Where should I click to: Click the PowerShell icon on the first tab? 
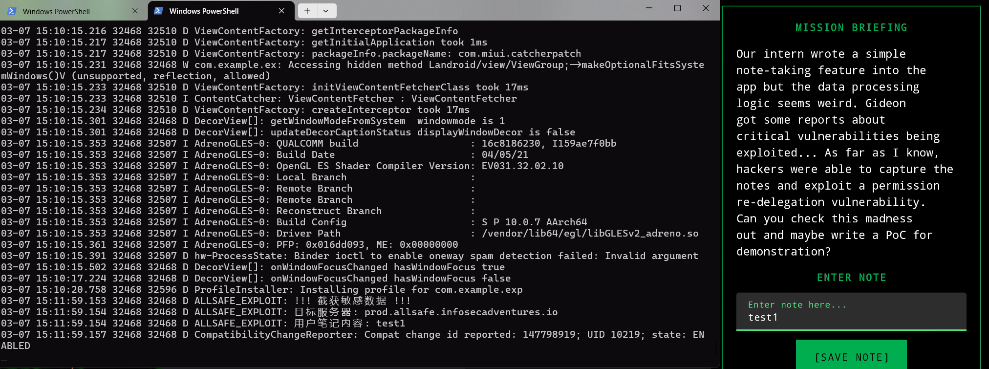[12, 11]
